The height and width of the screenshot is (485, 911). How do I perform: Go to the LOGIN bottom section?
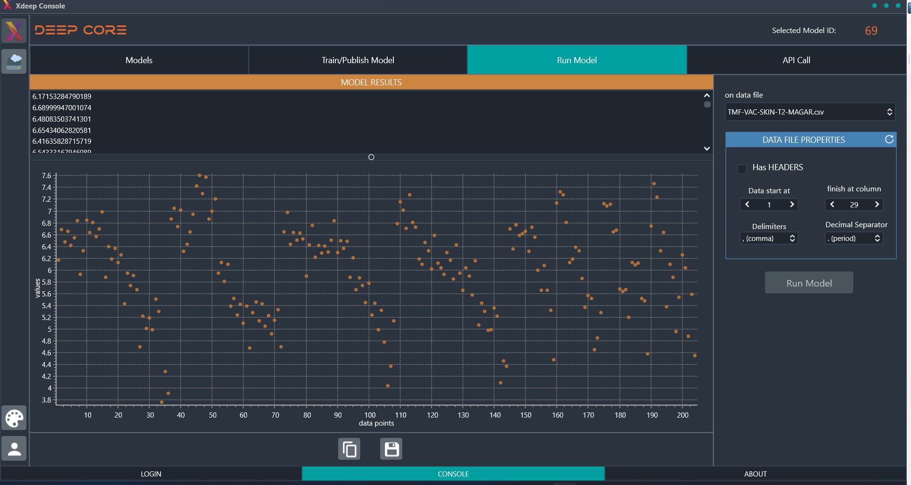click(151, 474)
